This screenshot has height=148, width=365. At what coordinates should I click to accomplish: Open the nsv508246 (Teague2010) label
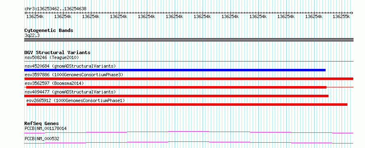coord(52,57)
